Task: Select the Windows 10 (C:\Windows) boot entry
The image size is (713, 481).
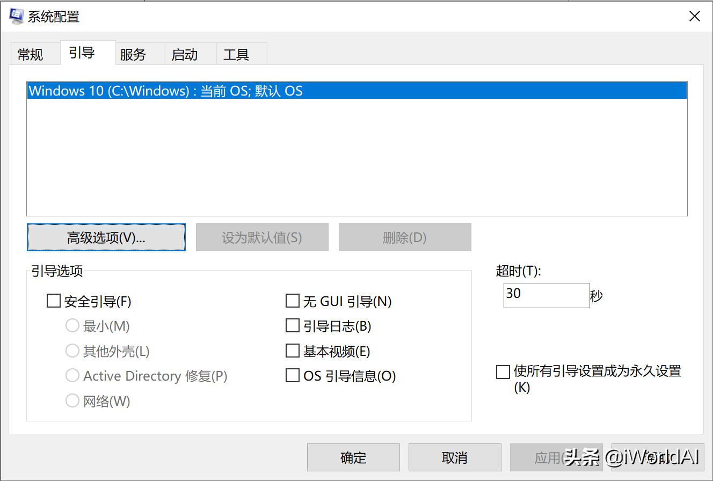Action: pyautogui.click(x=357, y=91)
